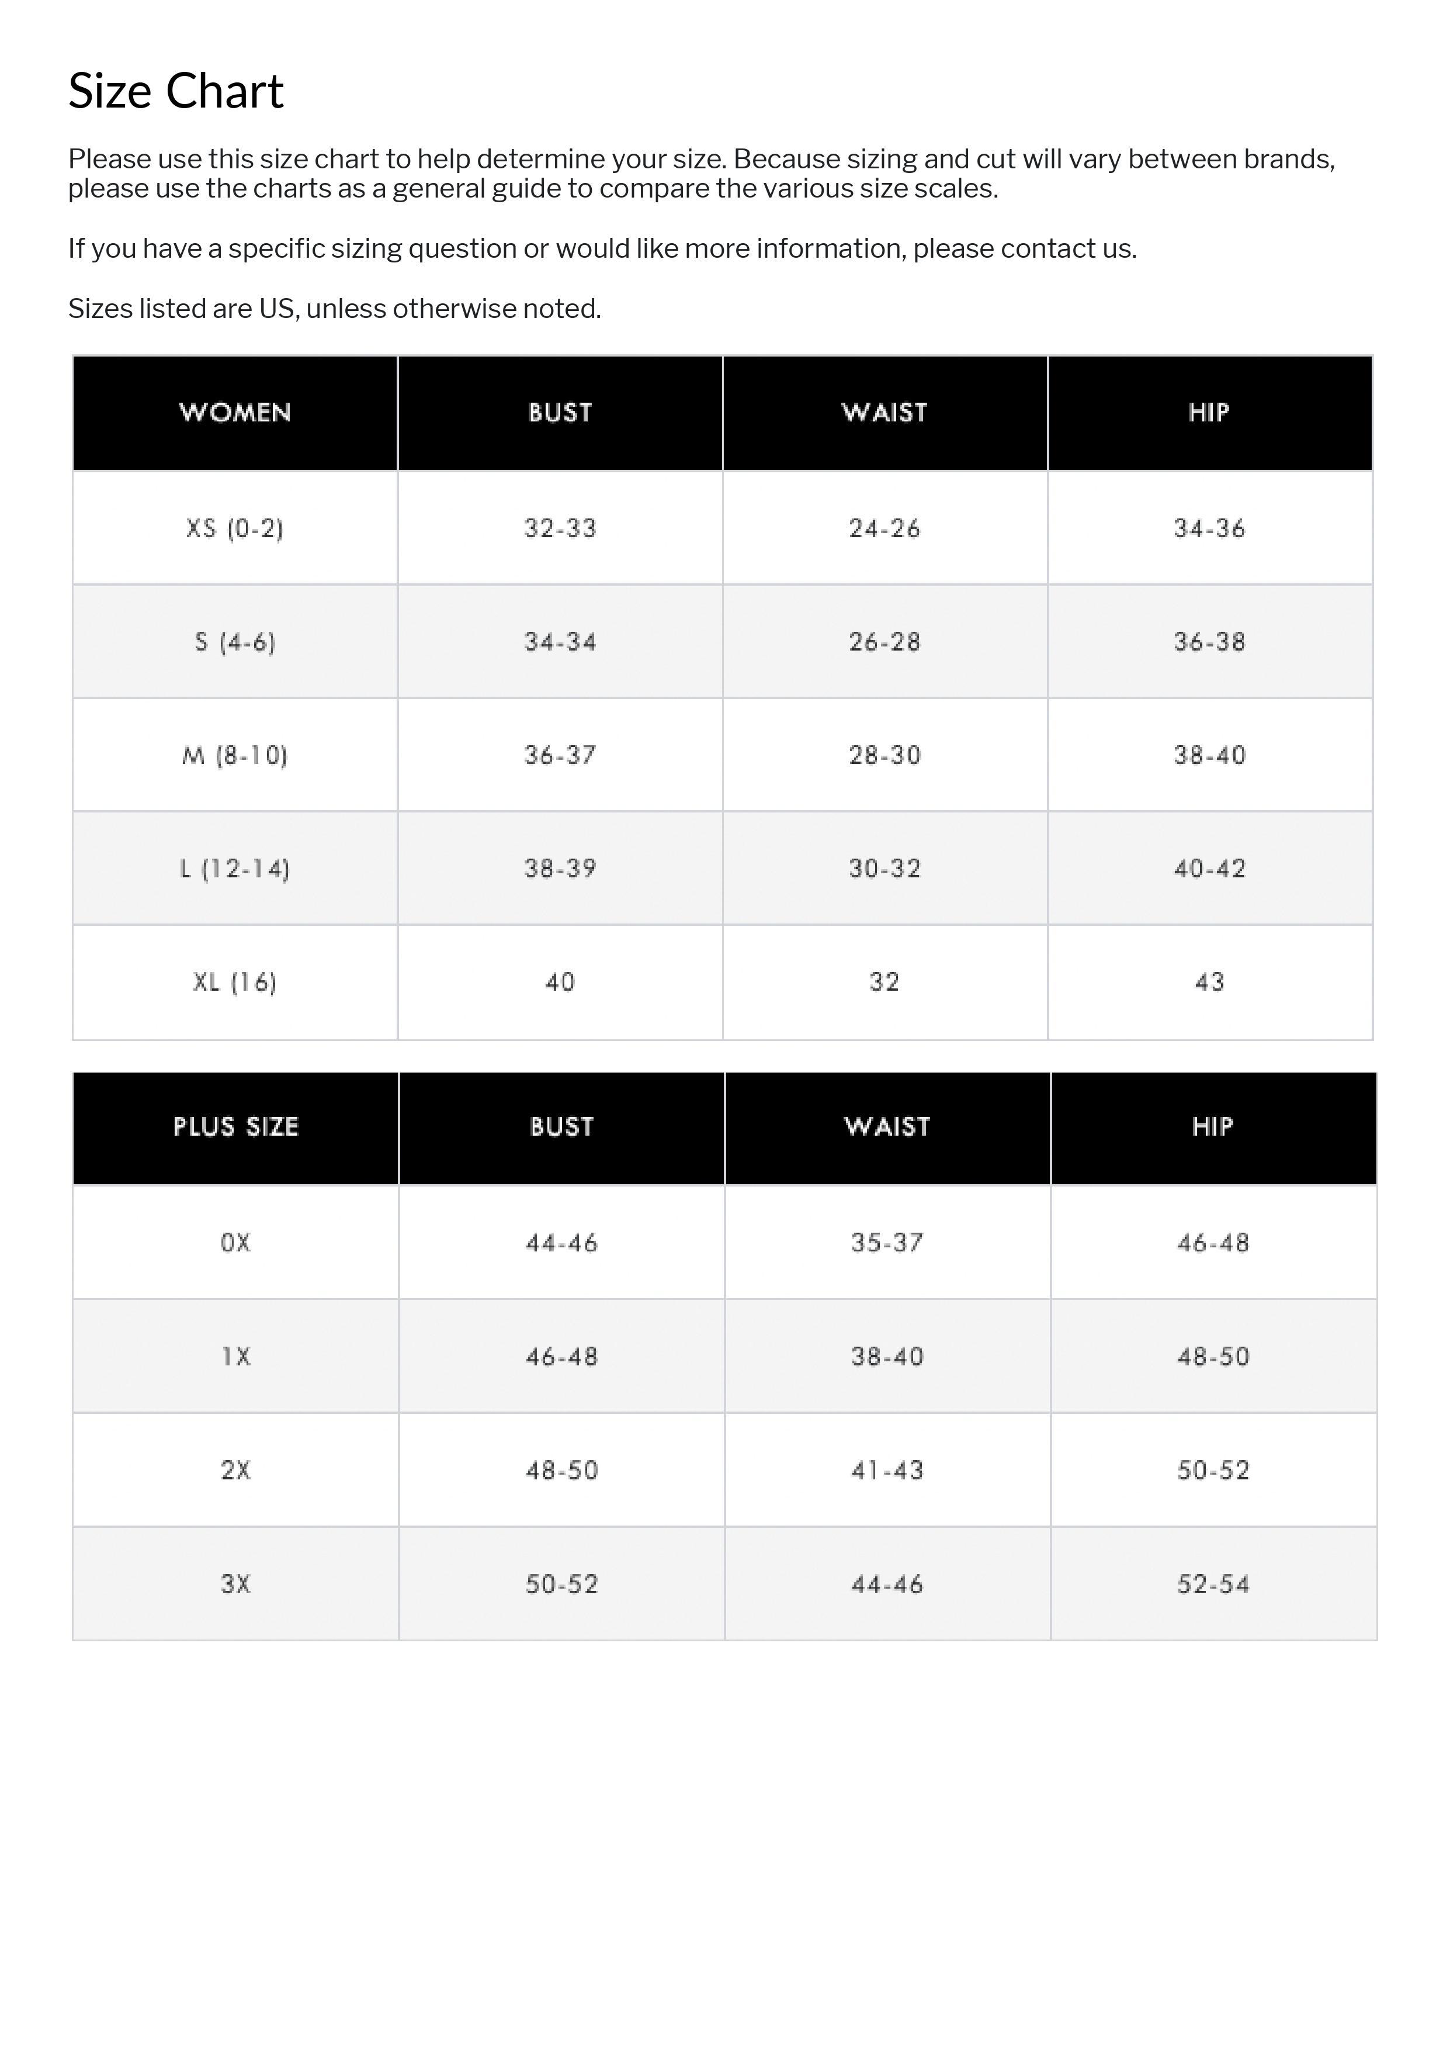Click the PLUS SIZE table header cell
This screenshot has height=2051, width=1450.
[x=235, y=1126]
